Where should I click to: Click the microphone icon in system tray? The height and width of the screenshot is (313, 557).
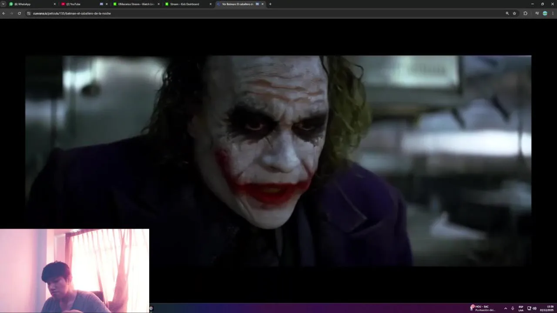pos(513,308)
